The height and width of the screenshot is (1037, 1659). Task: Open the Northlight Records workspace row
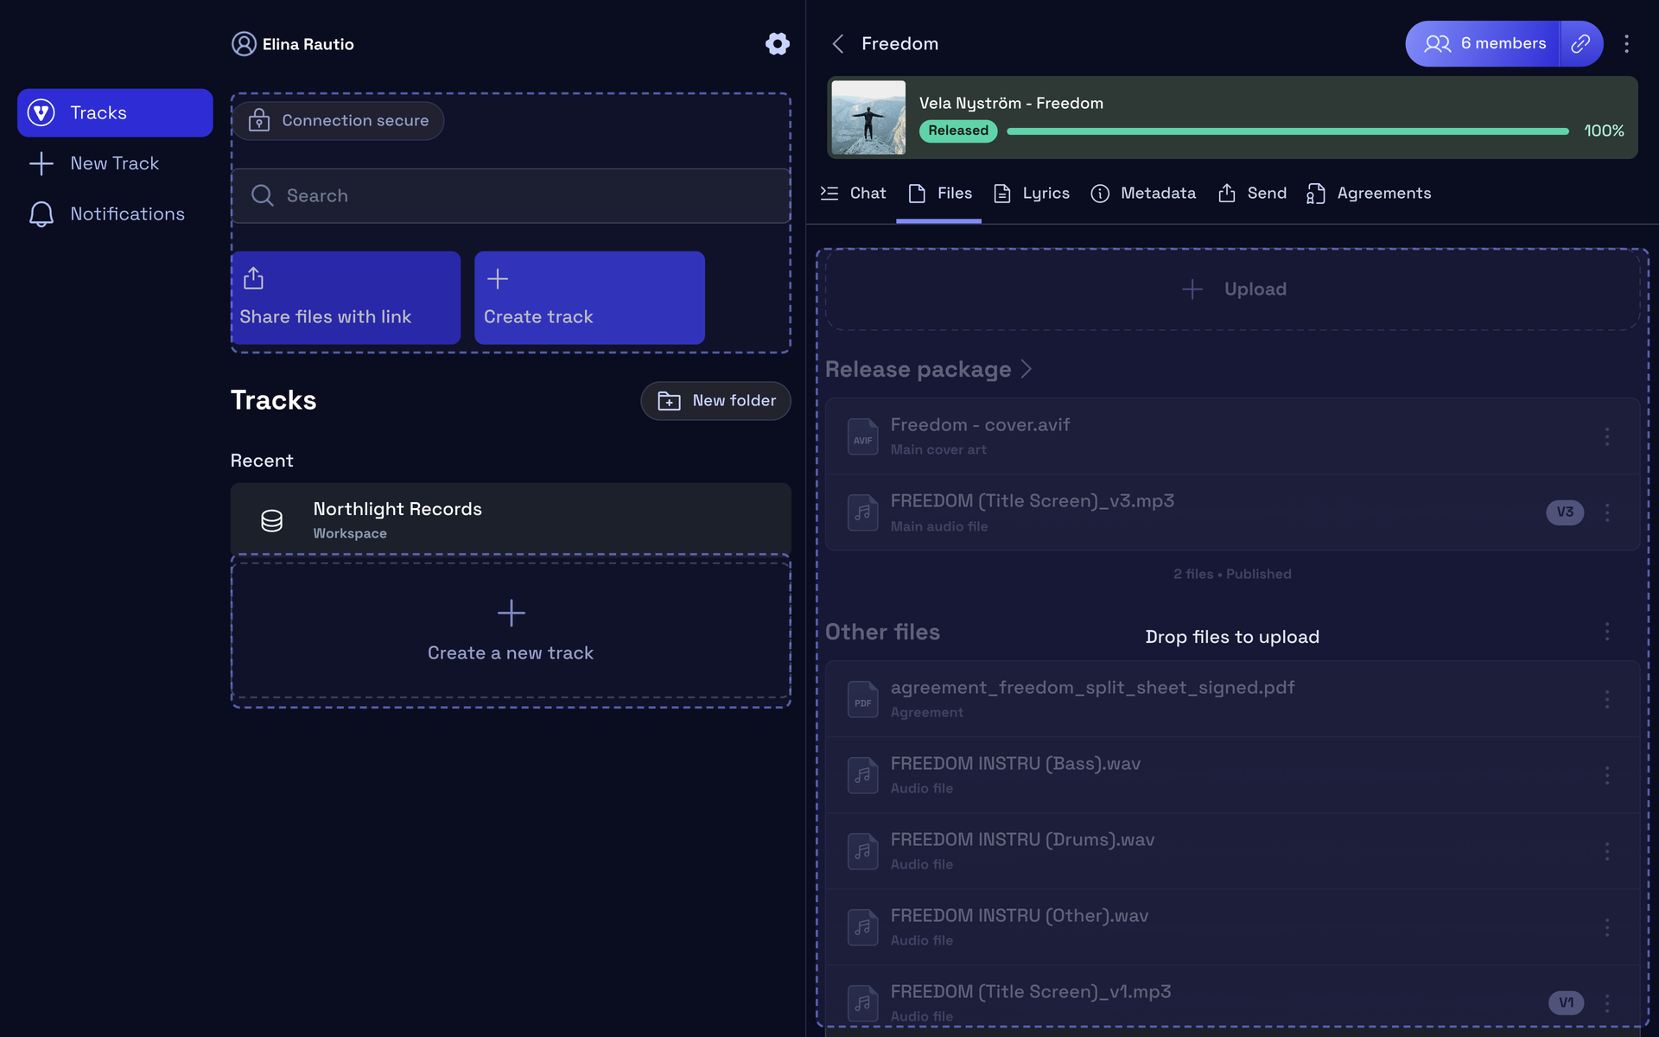511,519
